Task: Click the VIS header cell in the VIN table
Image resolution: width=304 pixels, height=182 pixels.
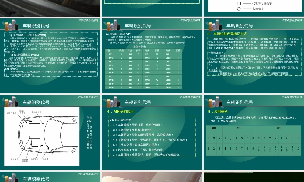Action: click(278, 130)
